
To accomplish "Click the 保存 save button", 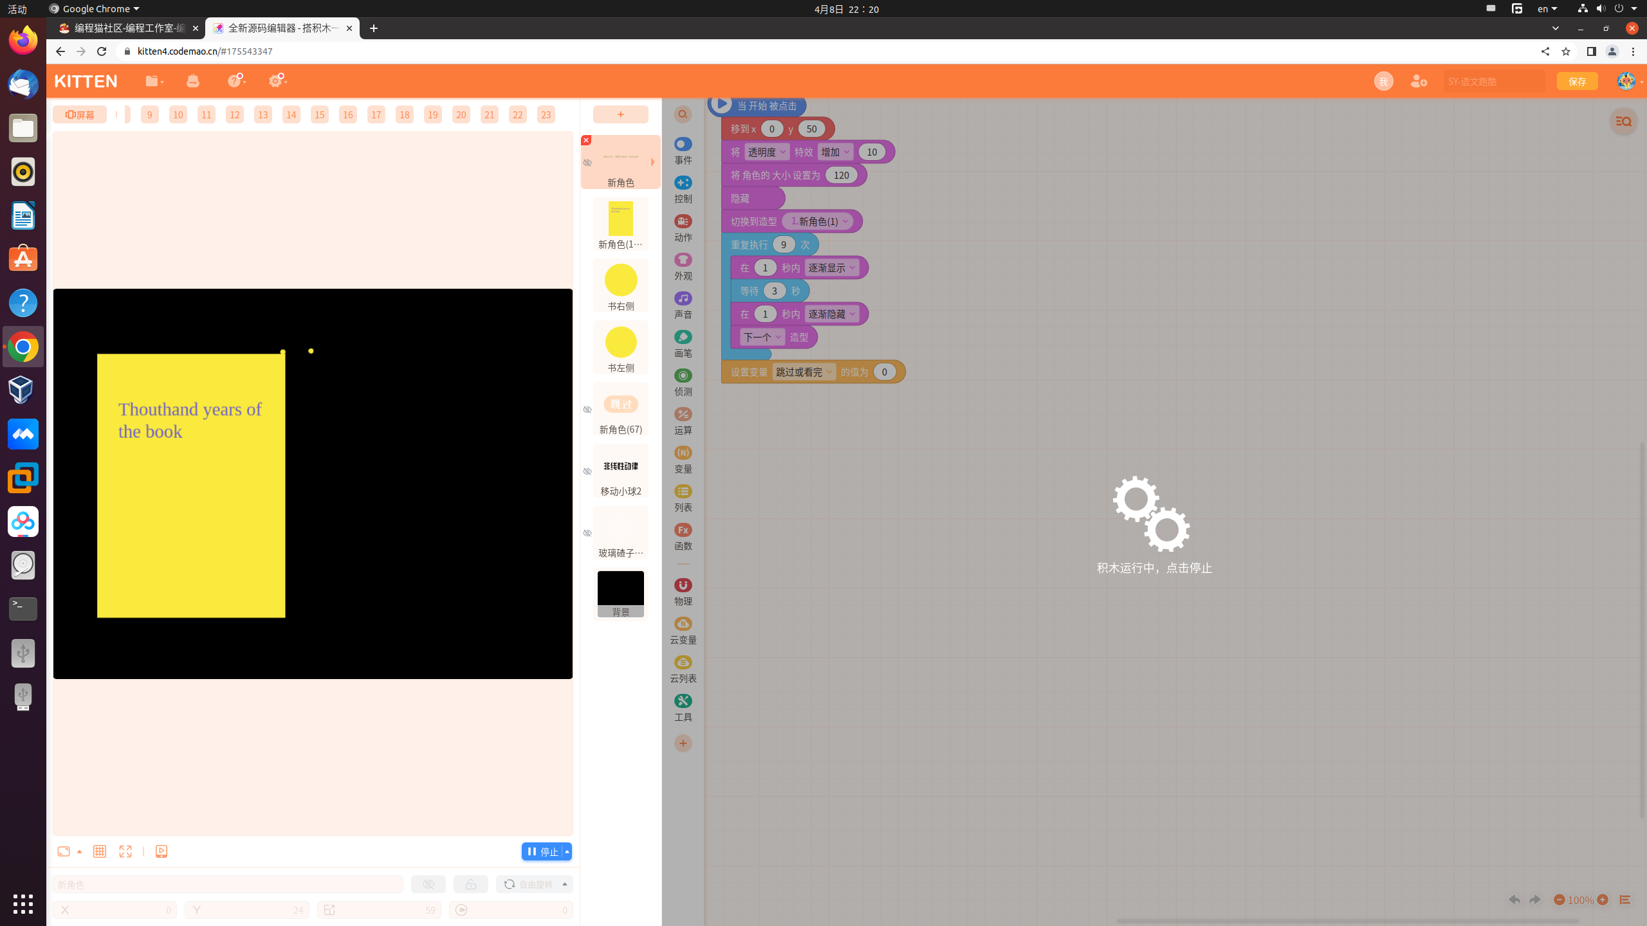I will [x=1577, y=81].
